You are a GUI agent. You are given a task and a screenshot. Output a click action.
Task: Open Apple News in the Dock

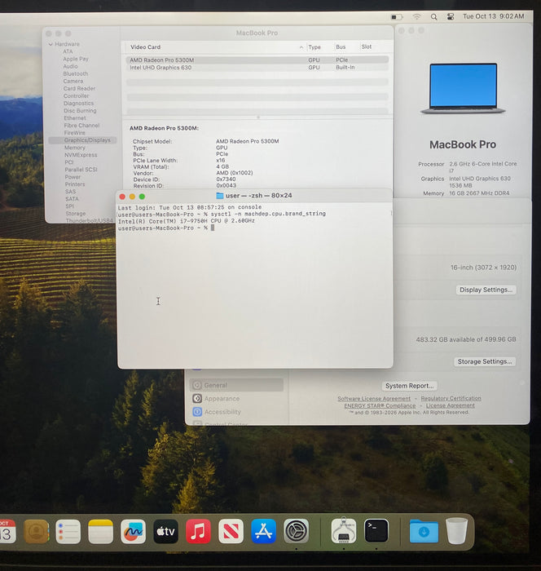231,532
